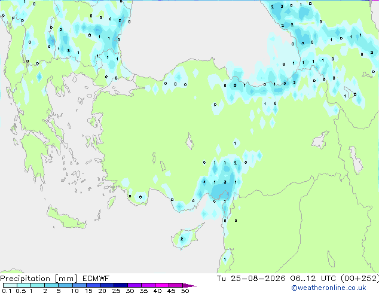This screenshot has height=293, width=379.
Task: Click the "45" legend scale label
Action: [171, 291]
